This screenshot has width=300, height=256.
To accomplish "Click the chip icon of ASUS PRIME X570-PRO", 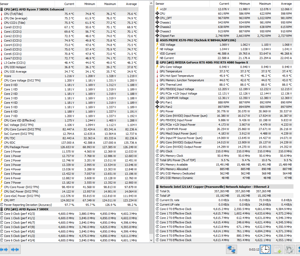I will [x=157, y=40].
